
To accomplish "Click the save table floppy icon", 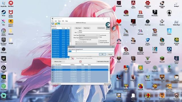I will [x=59, y=24].
